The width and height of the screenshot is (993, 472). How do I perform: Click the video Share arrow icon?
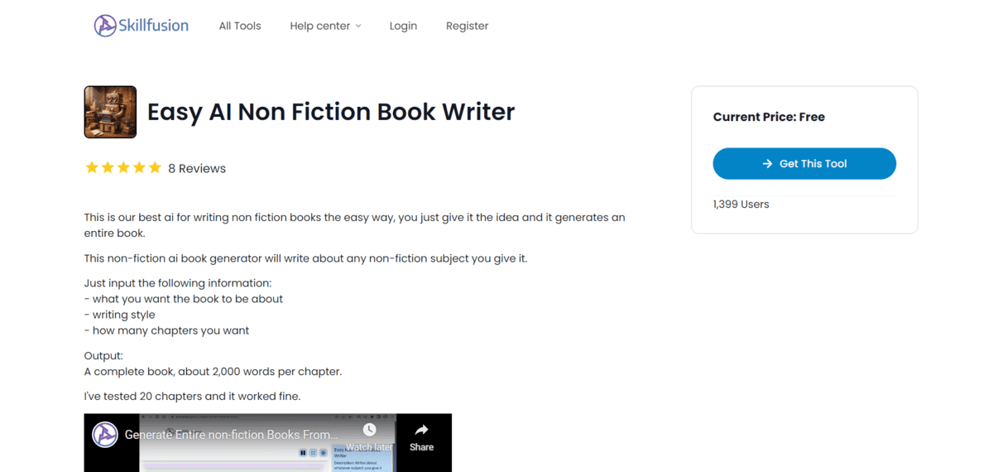(421, 430)
